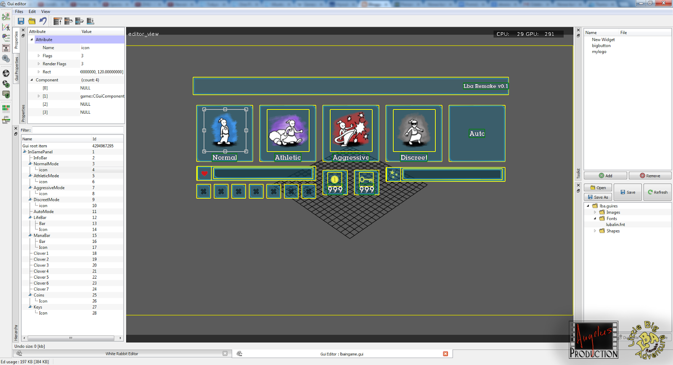The image size is (673, 365).
Task: Select the Auto mode panel in the canvas
Action: (477, 133)
